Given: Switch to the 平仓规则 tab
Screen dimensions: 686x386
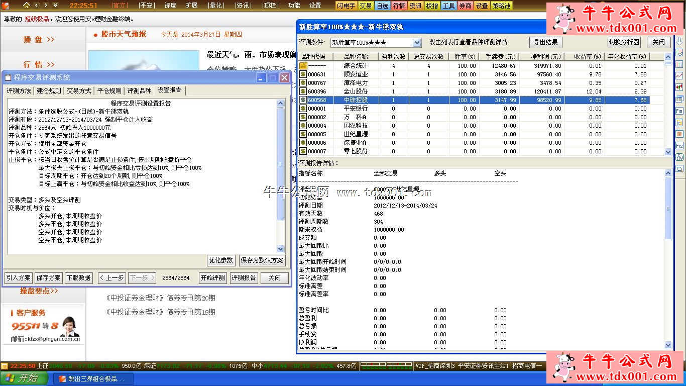Looking at the screenshot, I should coord(109,91).
